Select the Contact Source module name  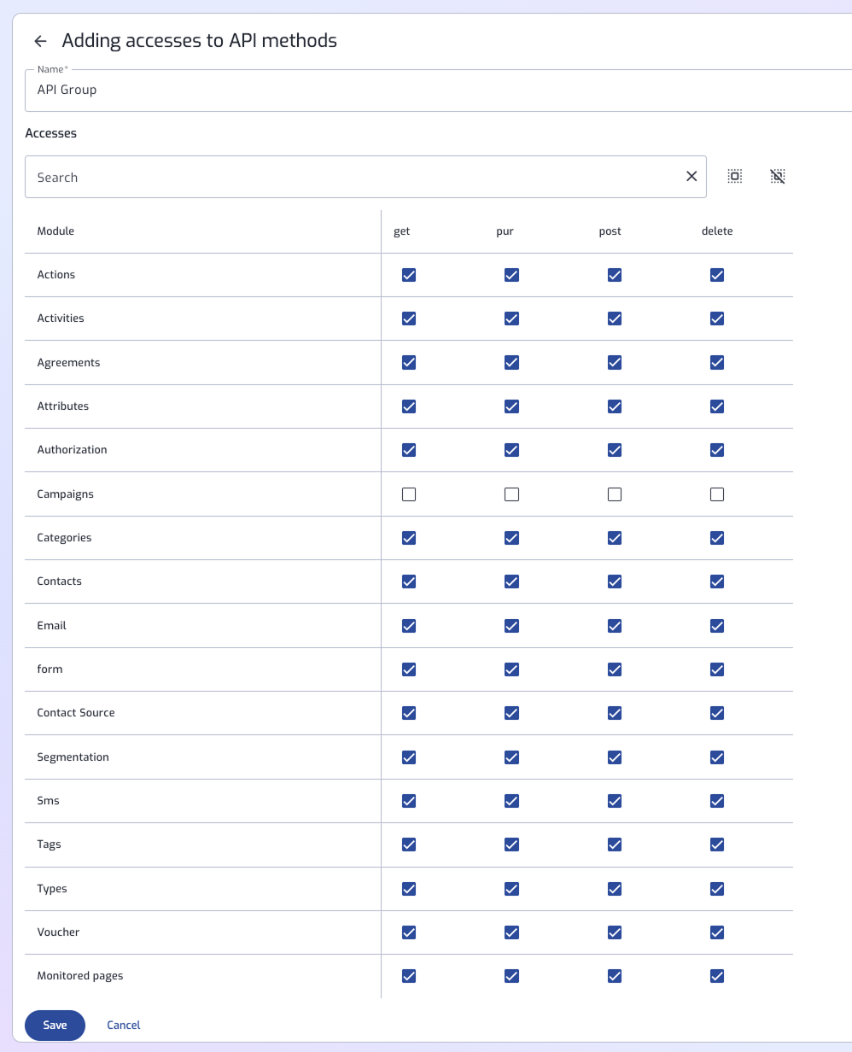pyautogui.click(x=76, y=713)
